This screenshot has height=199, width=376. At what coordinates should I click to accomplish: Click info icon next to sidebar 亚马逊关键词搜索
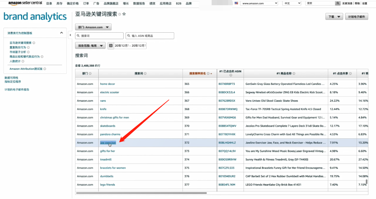34,43
